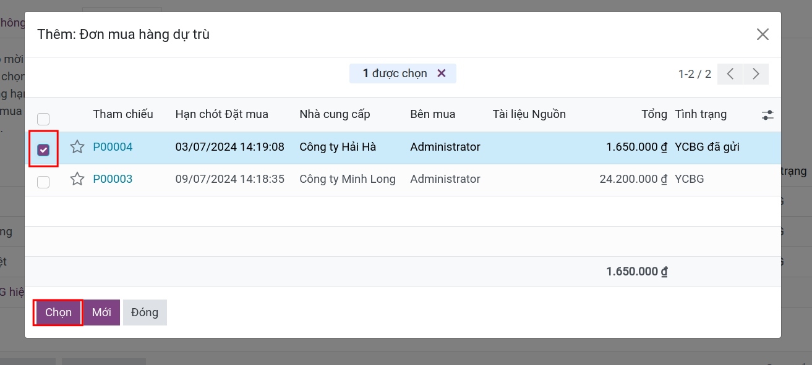The width and height of the screenshot is (812, 365).
Task: Select the deadline 09/07/2024 14:18:35 cell
Action: [230, 179]
